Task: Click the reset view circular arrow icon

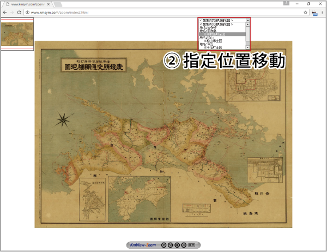Action: pyautogui.click(x=171, y=245)
